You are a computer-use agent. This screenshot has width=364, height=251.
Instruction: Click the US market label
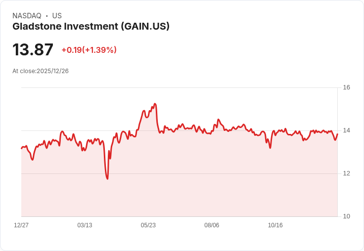57,16
